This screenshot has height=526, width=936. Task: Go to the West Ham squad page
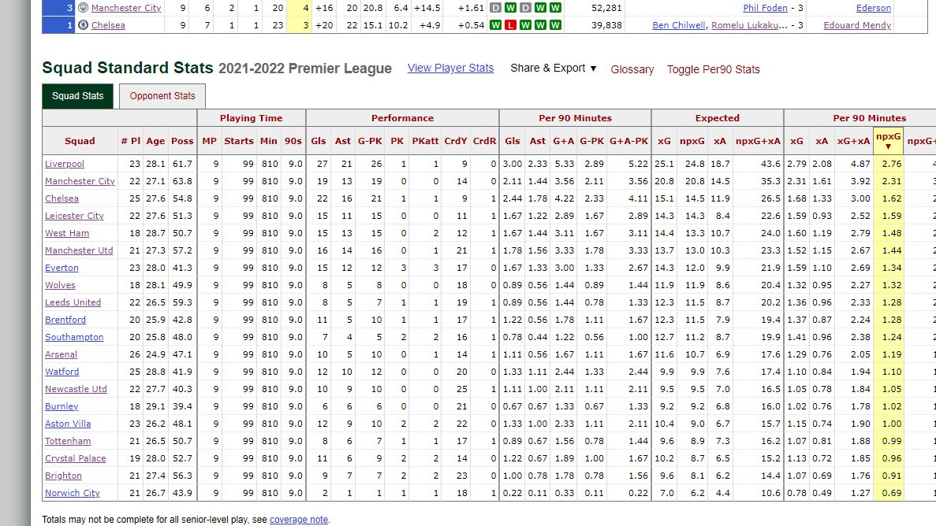pyautogui.click(x=67, y=233)
